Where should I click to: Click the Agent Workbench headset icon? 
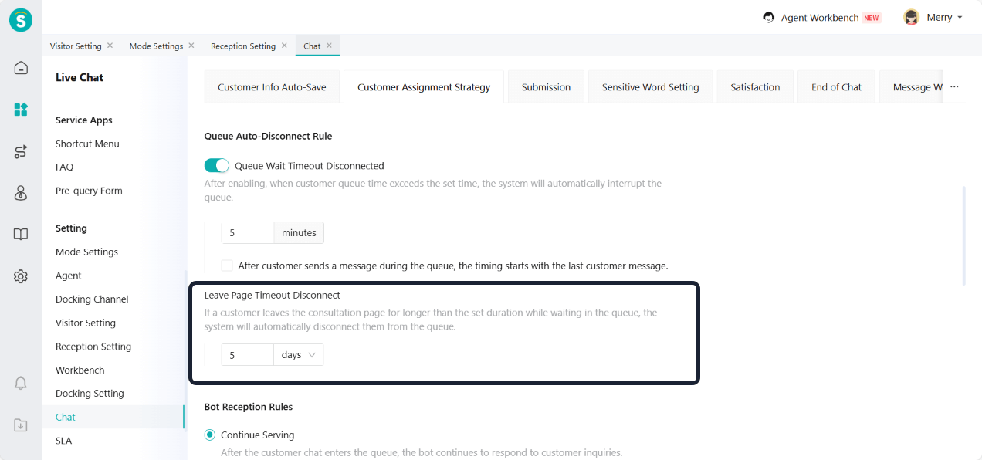[x=768, y=18]
